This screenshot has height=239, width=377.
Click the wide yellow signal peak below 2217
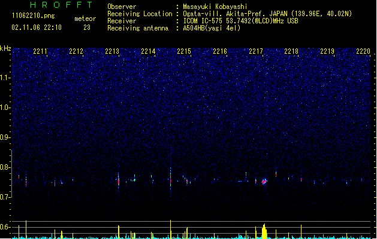[x=264, y=231]
